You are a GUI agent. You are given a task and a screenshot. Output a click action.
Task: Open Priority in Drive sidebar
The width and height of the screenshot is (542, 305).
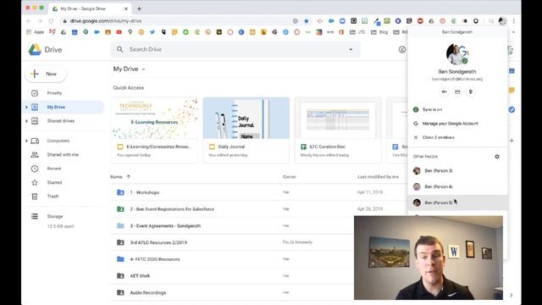pos(54,93)
